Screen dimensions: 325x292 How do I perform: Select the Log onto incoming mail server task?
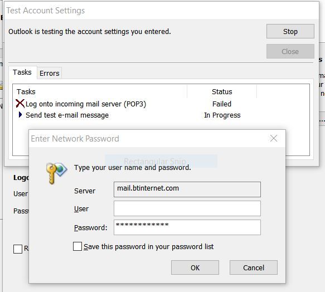86,104
